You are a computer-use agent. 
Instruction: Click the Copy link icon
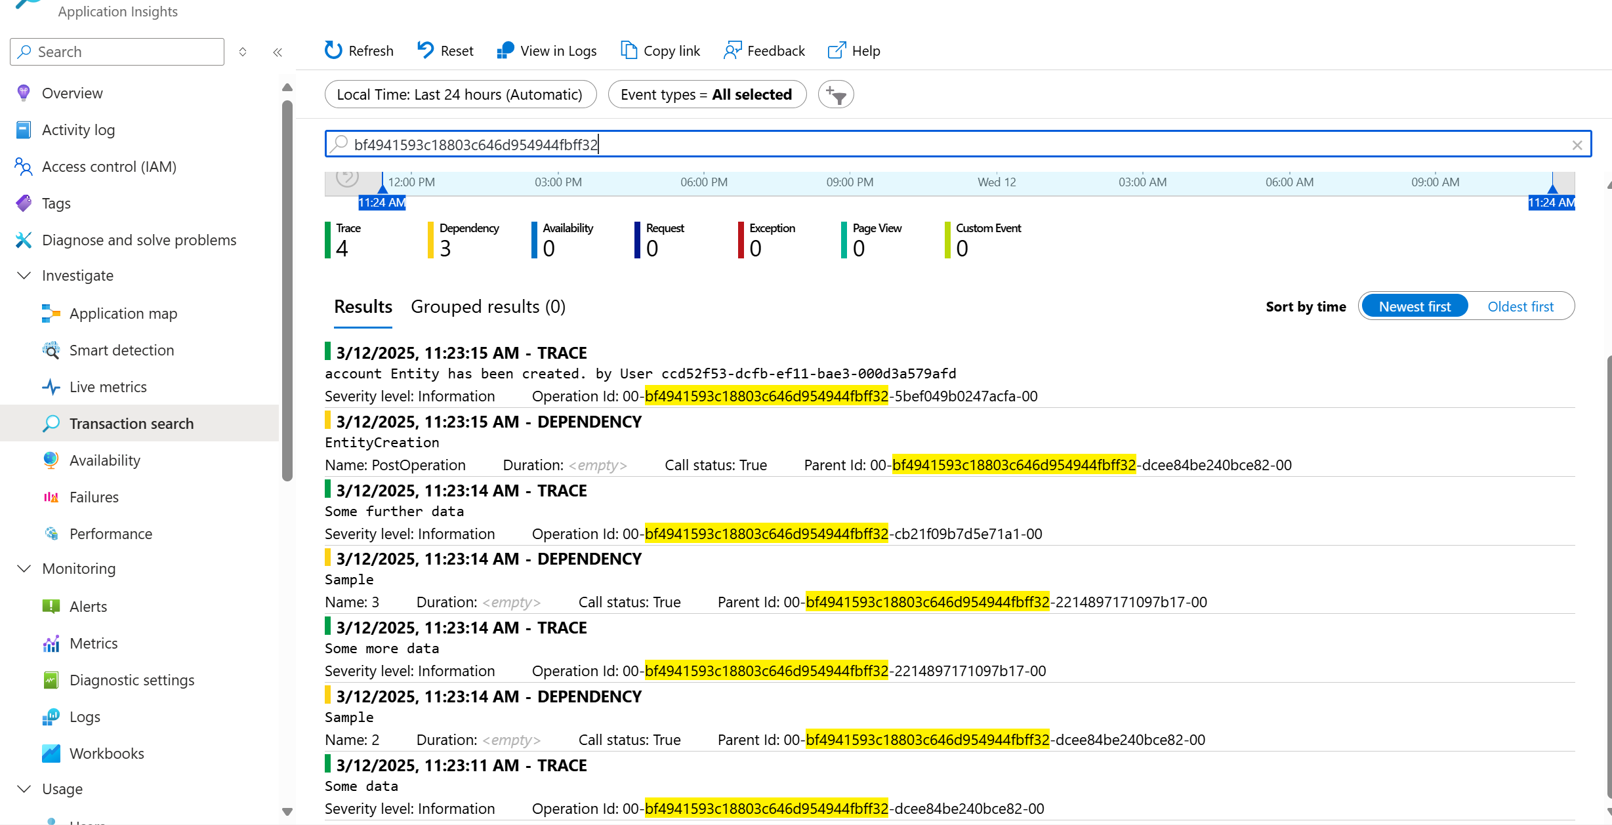(629, 50)
